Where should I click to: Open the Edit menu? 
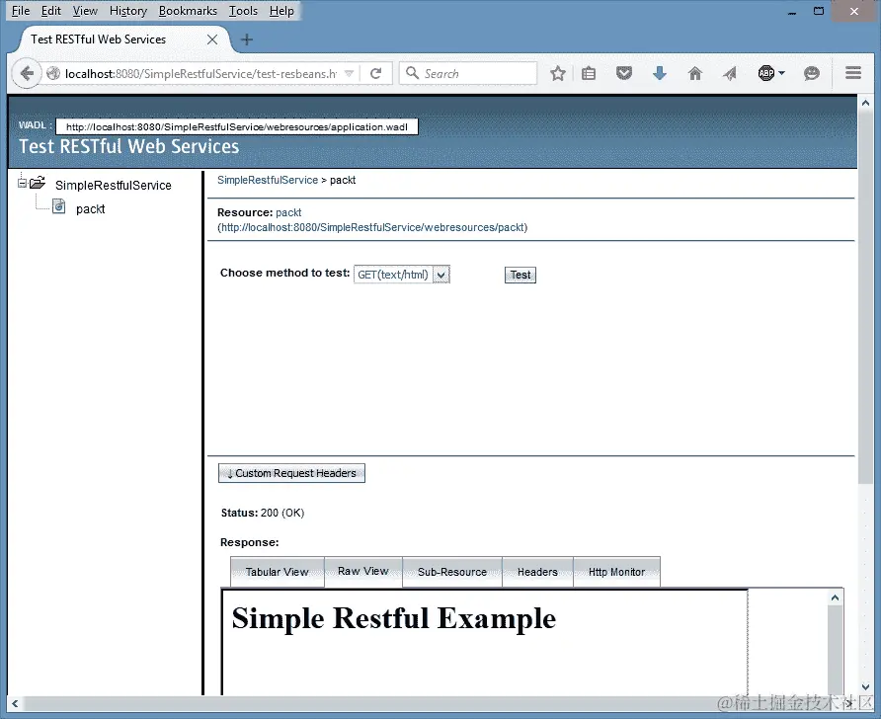click(50, 11)
